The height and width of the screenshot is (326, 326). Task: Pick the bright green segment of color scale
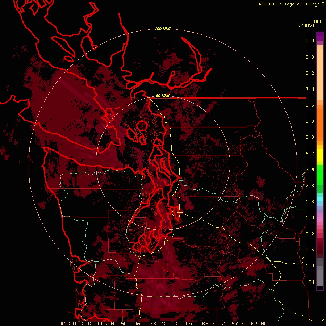pyautogui.click(x=320, y=175)
